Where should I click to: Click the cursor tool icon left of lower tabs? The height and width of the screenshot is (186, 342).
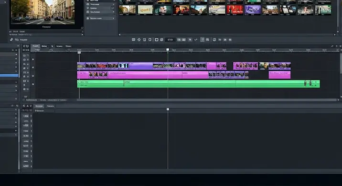click(24, 106)
